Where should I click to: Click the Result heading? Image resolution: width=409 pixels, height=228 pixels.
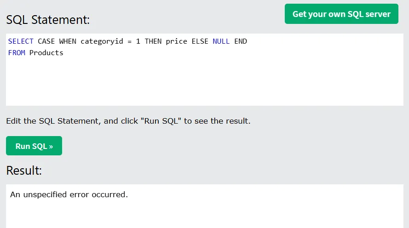pos(24,171)
